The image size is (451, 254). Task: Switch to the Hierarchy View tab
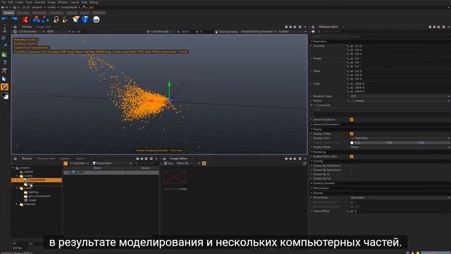click(46, 158)
